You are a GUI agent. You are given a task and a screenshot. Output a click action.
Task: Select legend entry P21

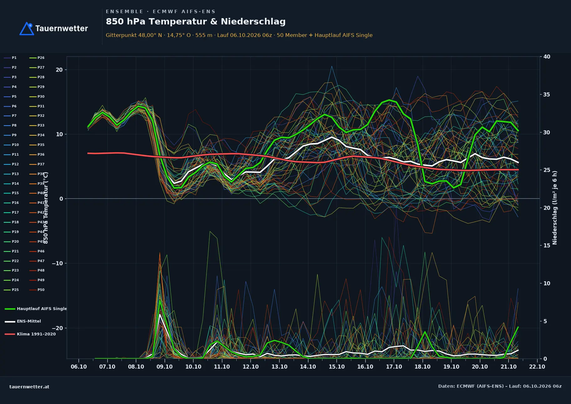pos(11,251)
